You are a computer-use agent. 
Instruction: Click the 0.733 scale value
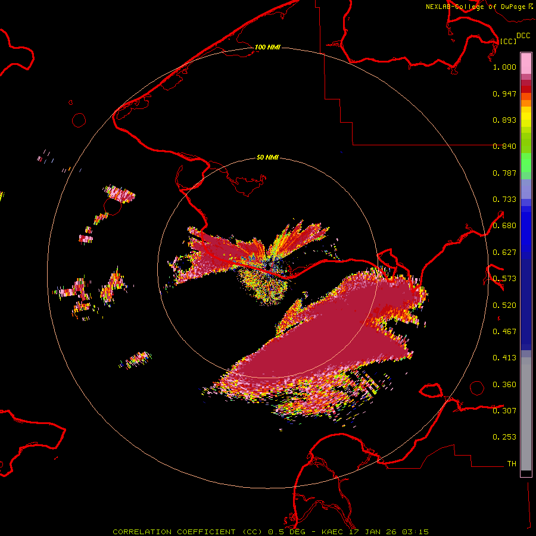coord(504,200)
